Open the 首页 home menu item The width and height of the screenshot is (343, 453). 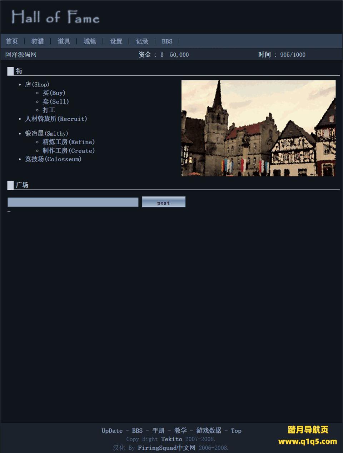click(12, 41)
